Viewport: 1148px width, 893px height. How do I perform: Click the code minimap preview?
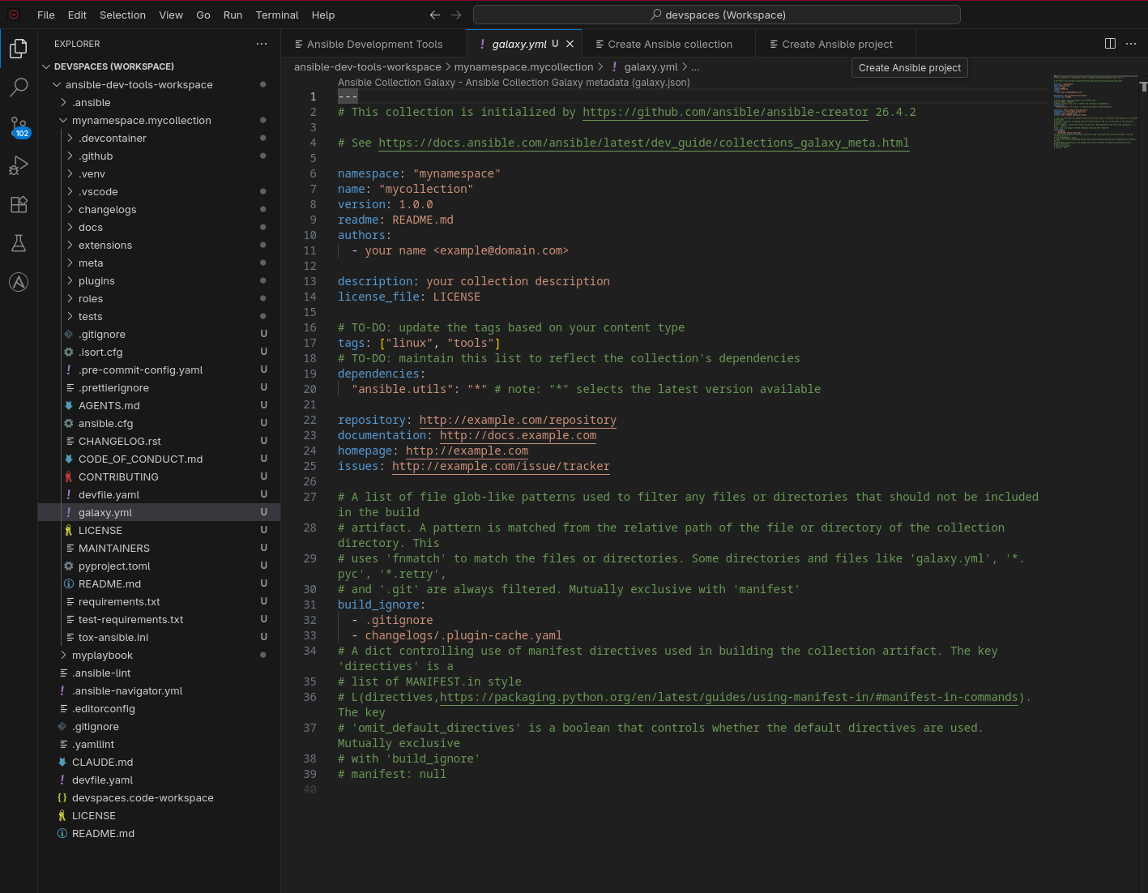click(x=1095, y=113)
